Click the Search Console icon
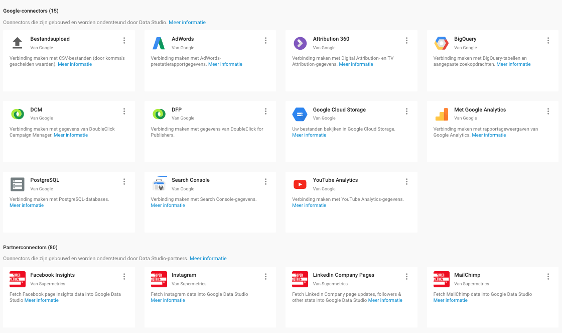Viewport: 562px width, 333px height. pos(159,184)
